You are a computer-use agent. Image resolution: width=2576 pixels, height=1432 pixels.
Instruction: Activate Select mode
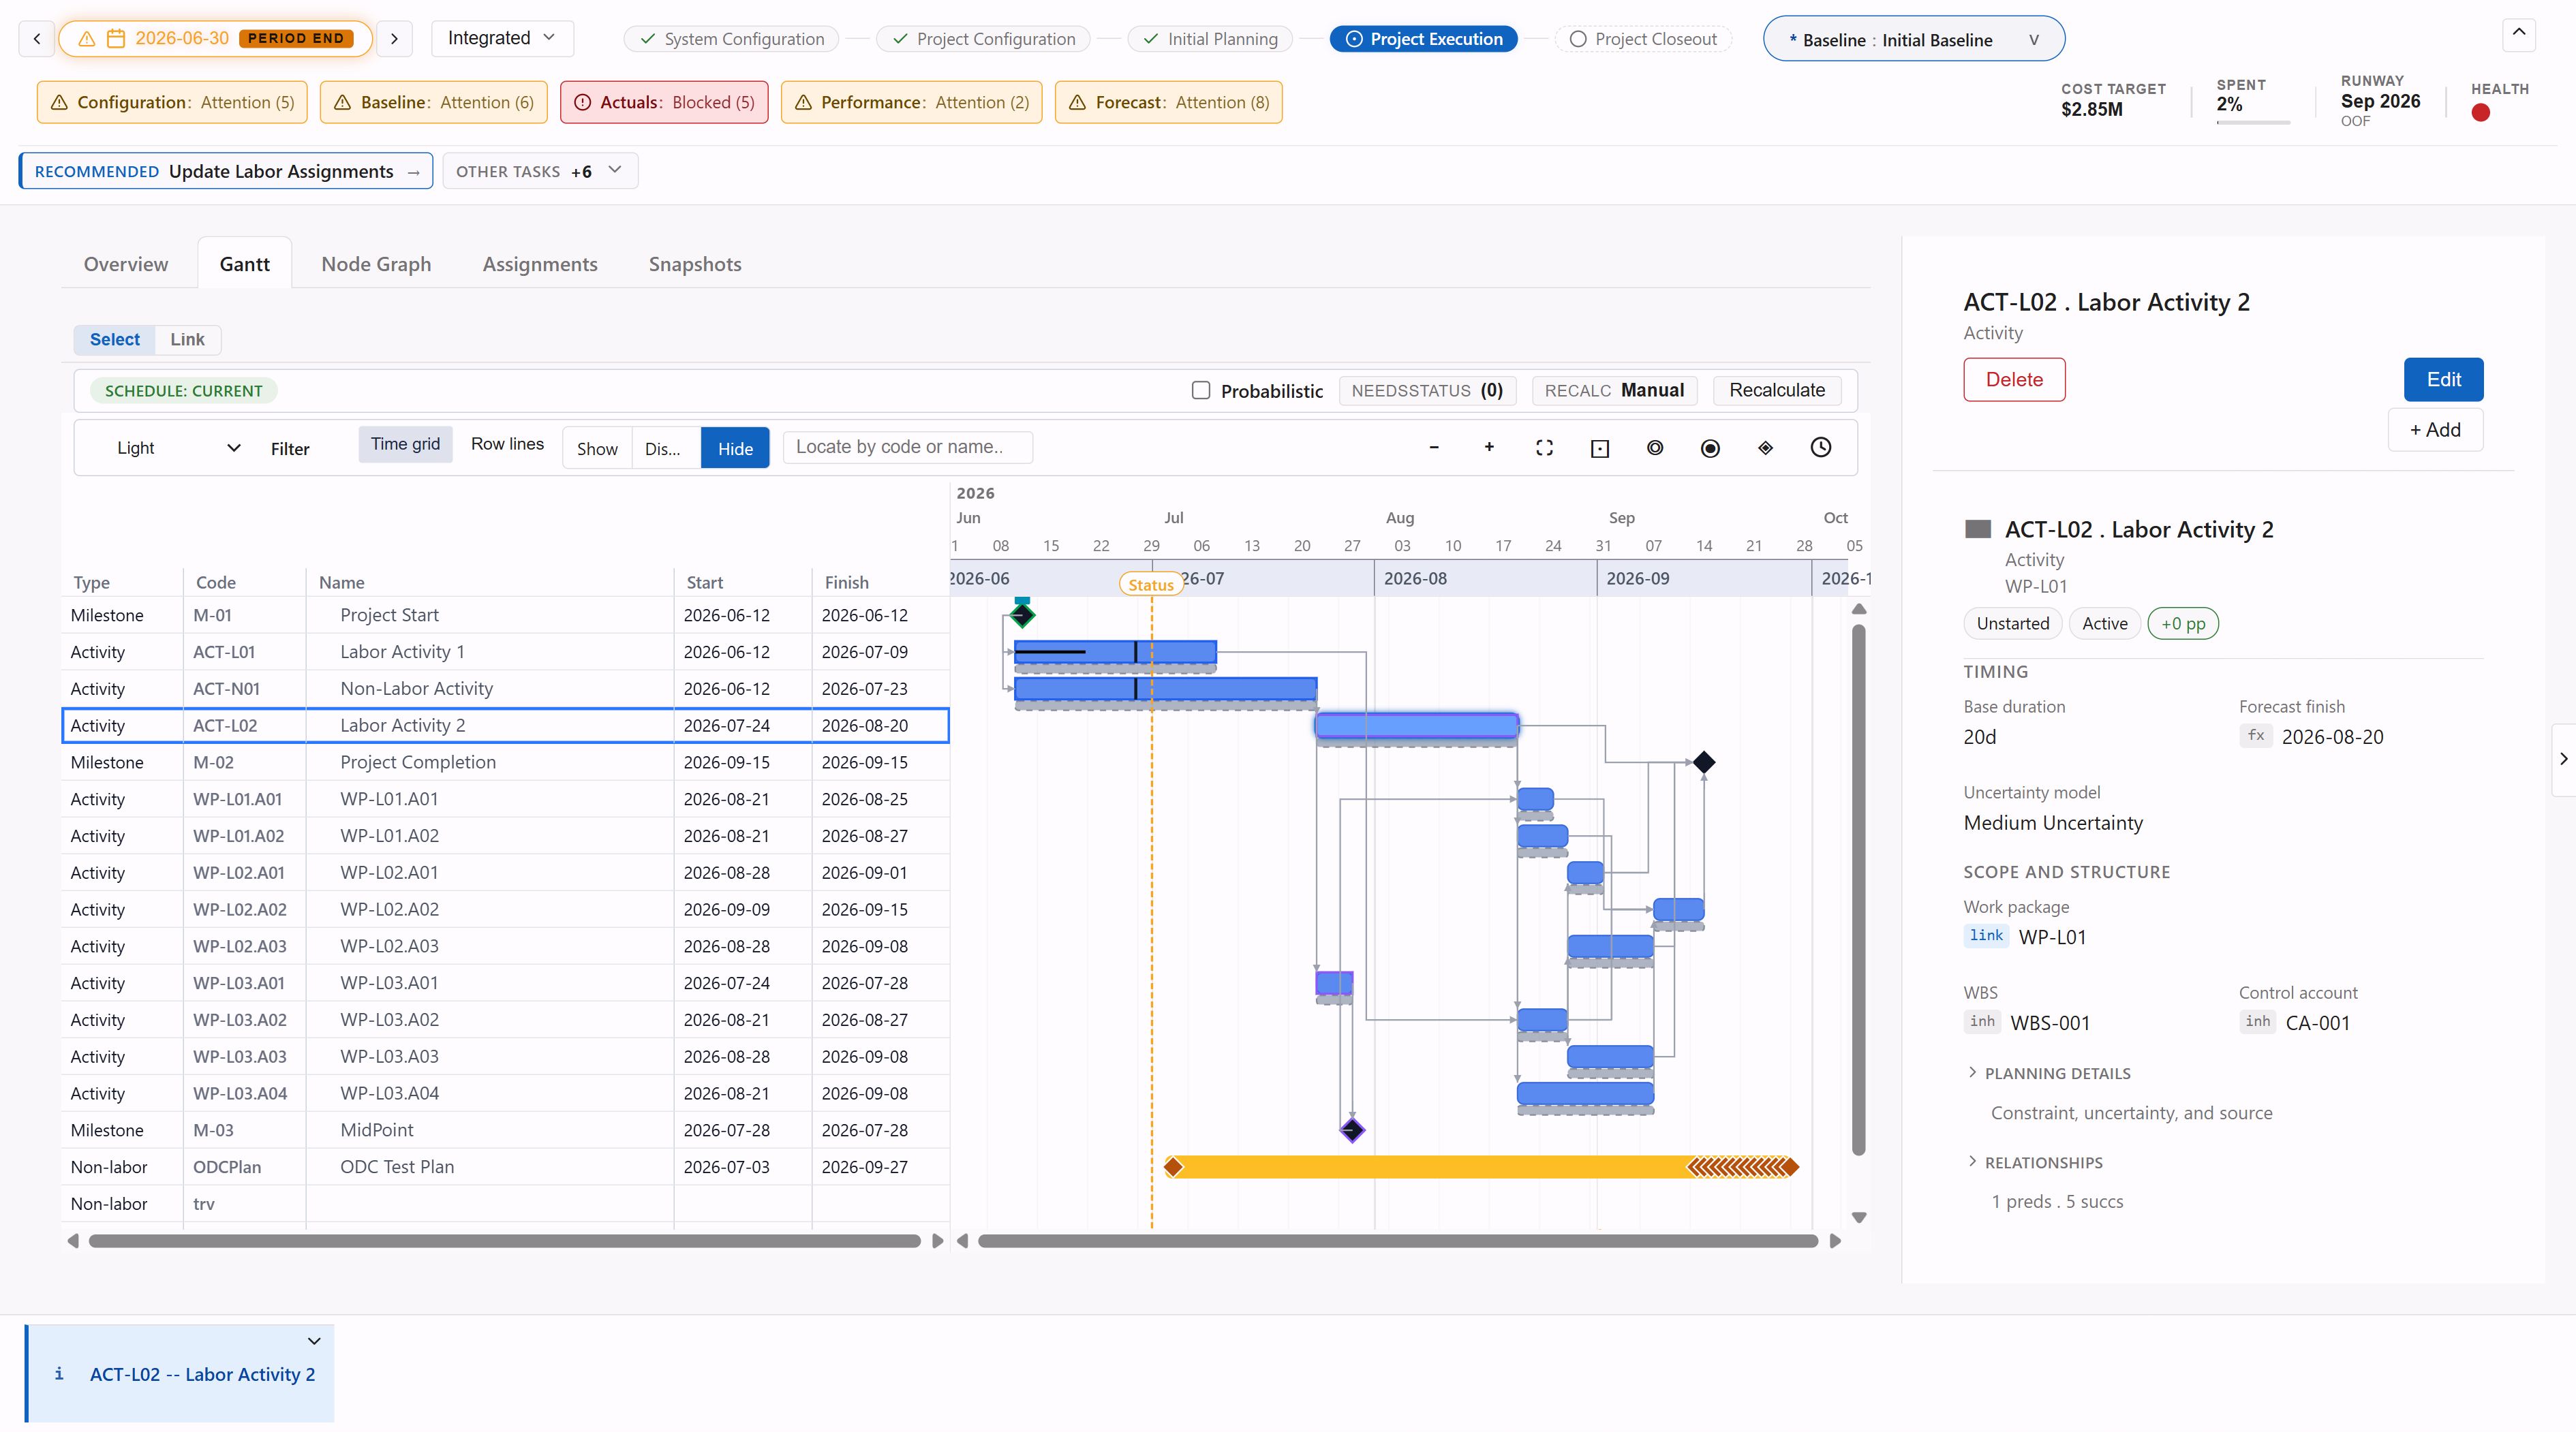click(115, 339)
